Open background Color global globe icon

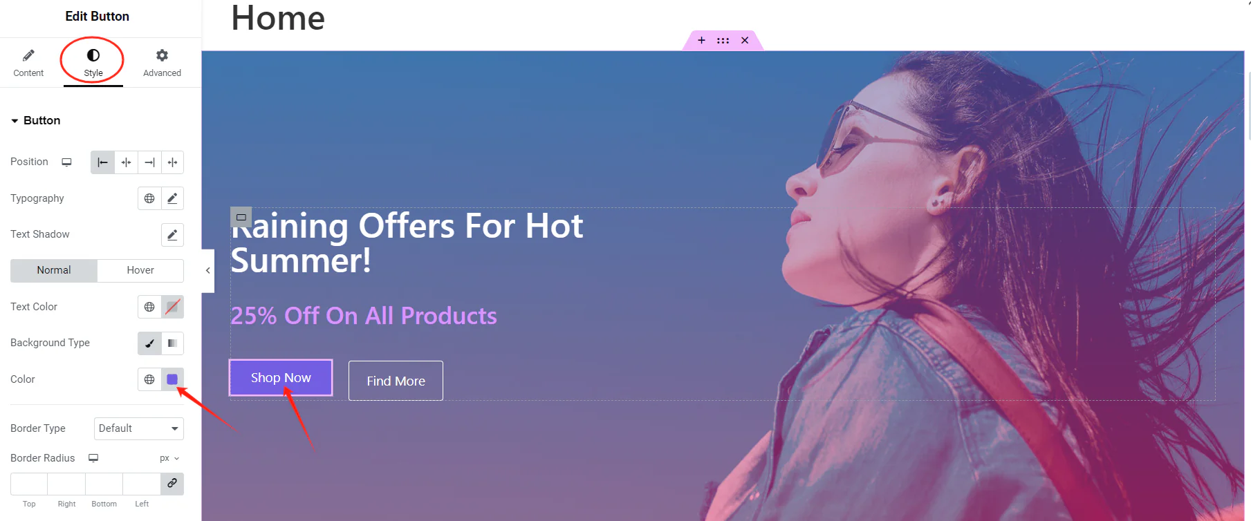point(149,379)
